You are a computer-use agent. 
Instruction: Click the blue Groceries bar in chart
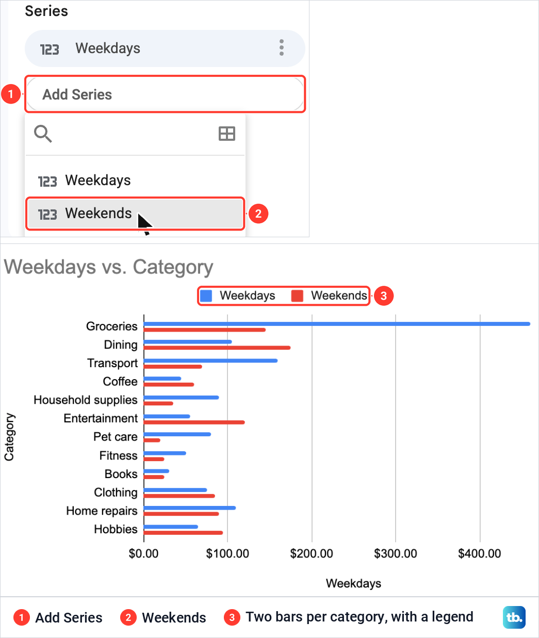click(337, 324)
